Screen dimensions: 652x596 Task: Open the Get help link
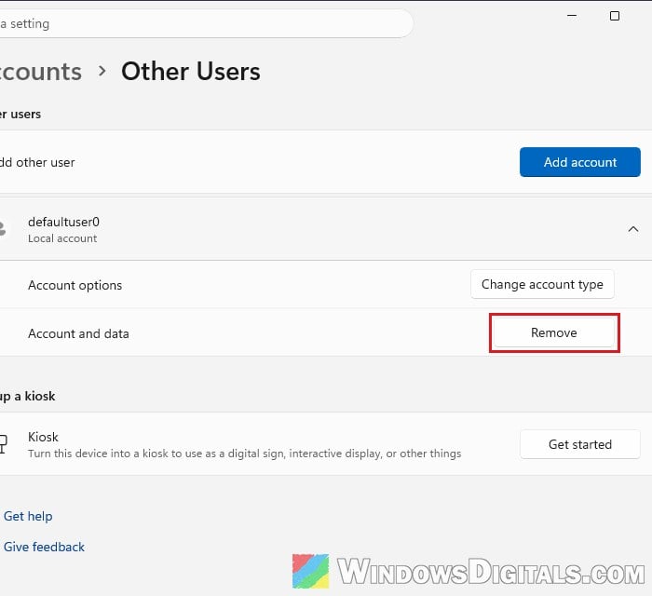[28, 516]
